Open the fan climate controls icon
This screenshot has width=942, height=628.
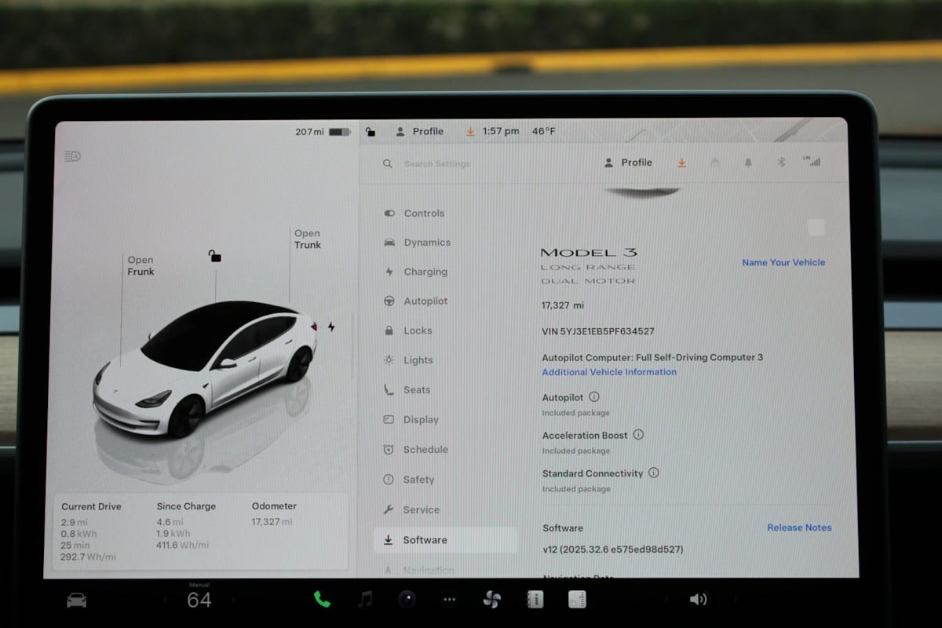491,601
